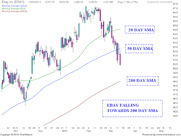This screenshot has width=181, height=136.
Task: Click the Dec month label on time axis
Action: [x=41, y=131]
